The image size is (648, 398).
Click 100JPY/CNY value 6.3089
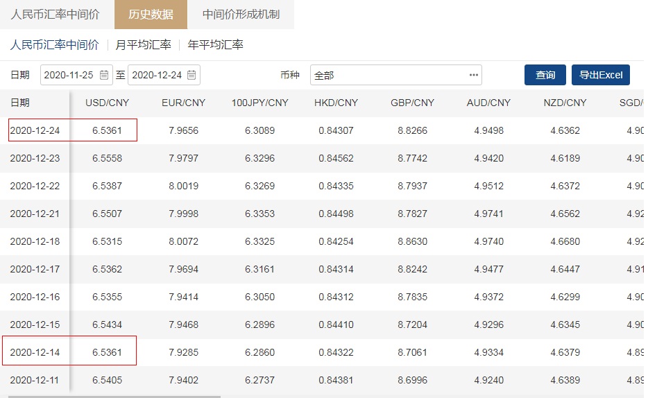tap(260, 130)
